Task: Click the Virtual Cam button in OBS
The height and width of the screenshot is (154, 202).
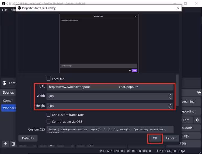Action: pos(187,120)
